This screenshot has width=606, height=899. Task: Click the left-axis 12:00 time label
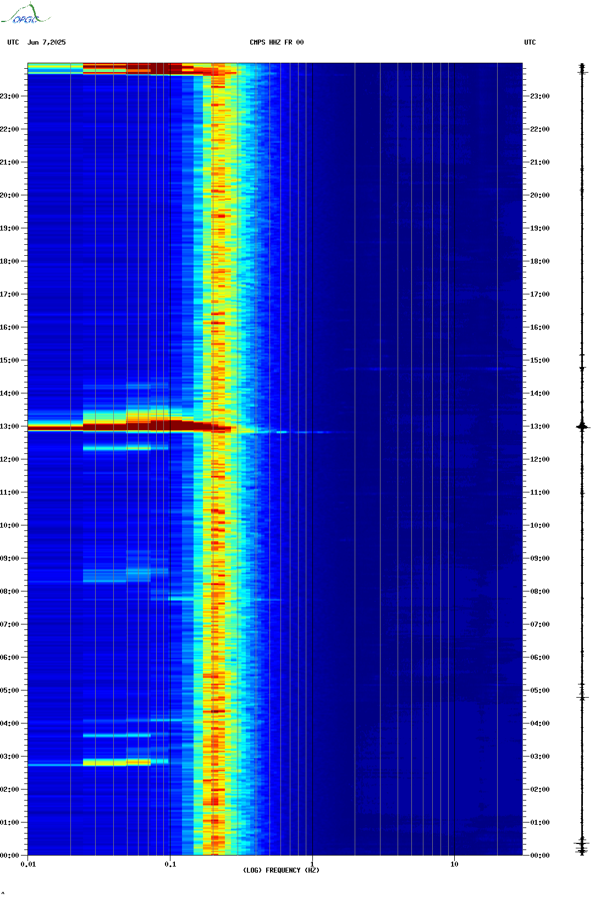tap(9, 459)
